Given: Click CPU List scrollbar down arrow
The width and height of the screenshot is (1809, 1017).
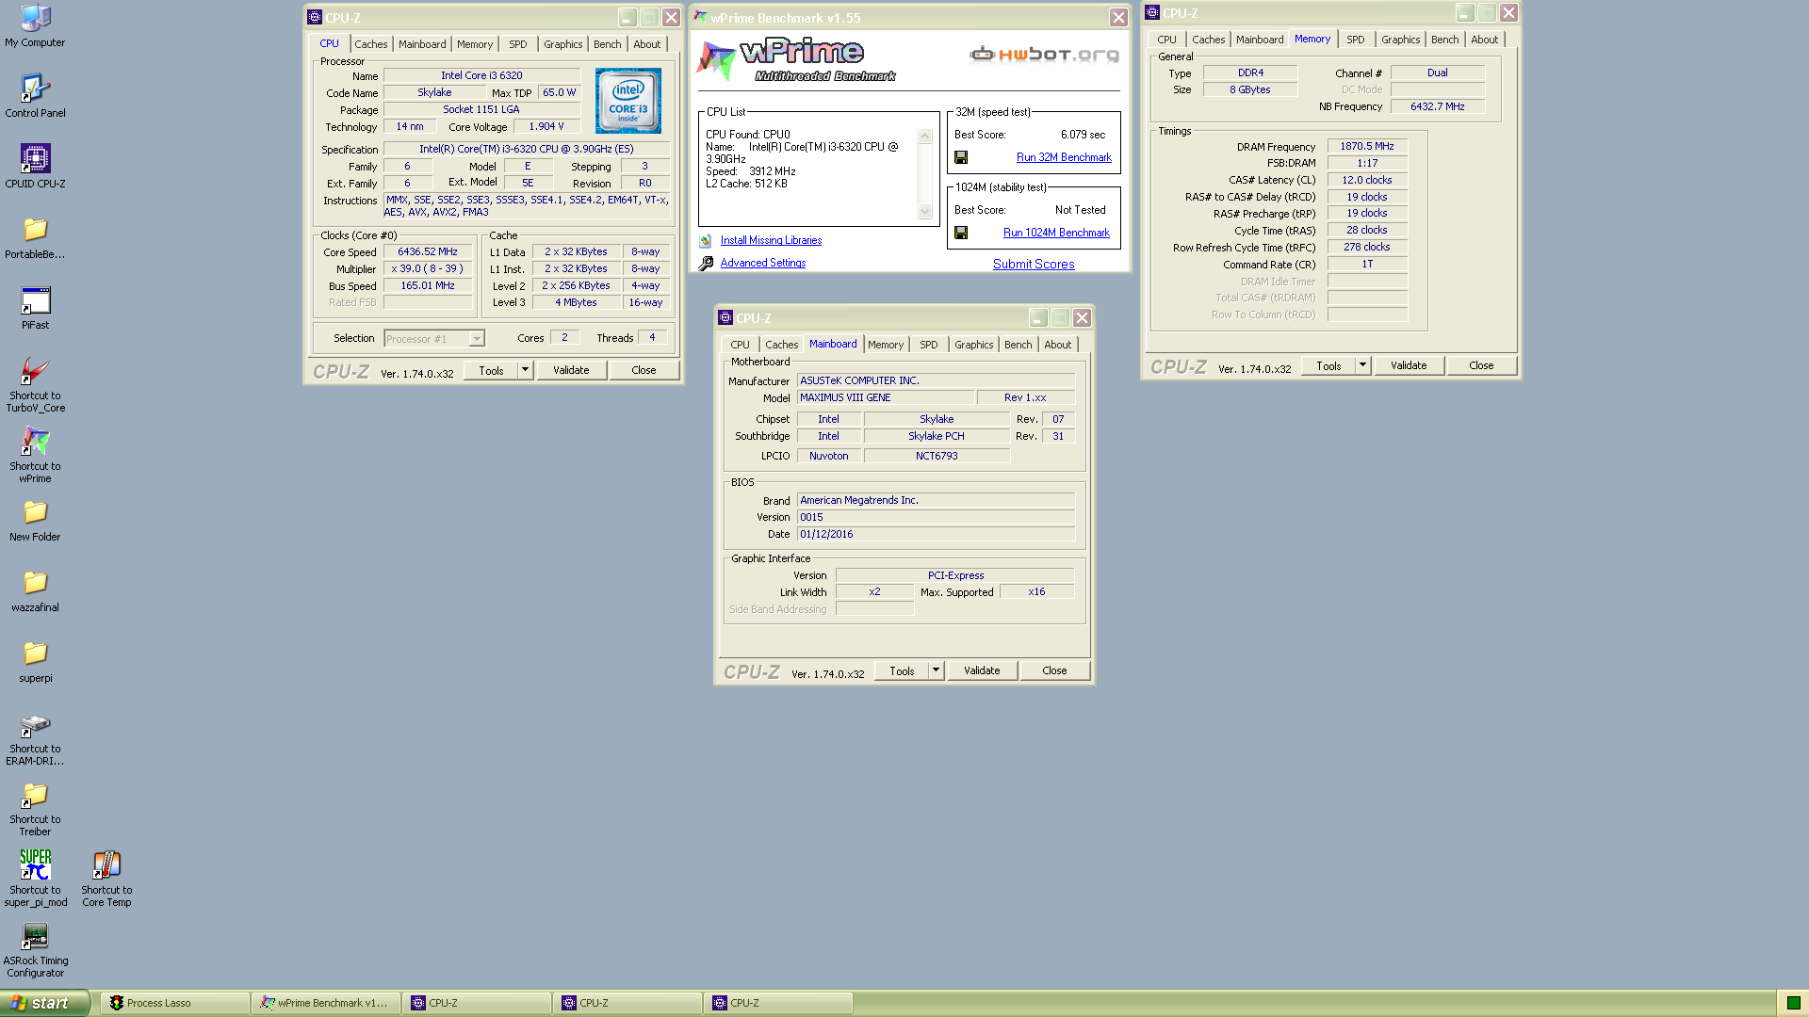Looking at the screenshot, I should tap(925, 212).
